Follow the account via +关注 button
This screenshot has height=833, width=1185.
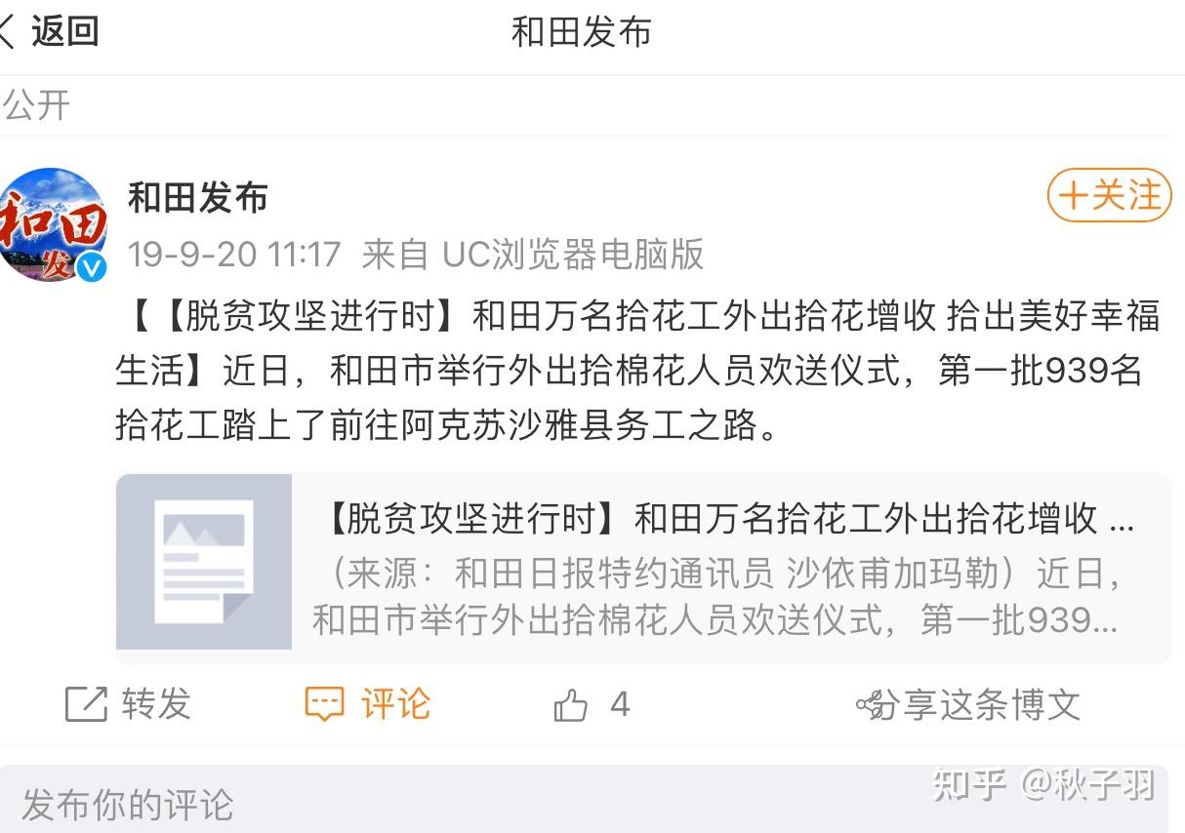[x=1109, y=195]
